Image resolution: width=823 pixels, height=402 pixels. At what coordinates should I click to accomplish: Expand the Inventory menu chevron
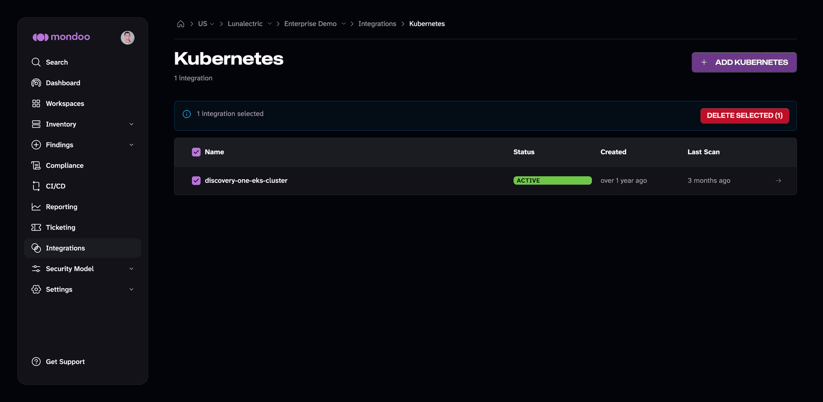coord(131,124)
